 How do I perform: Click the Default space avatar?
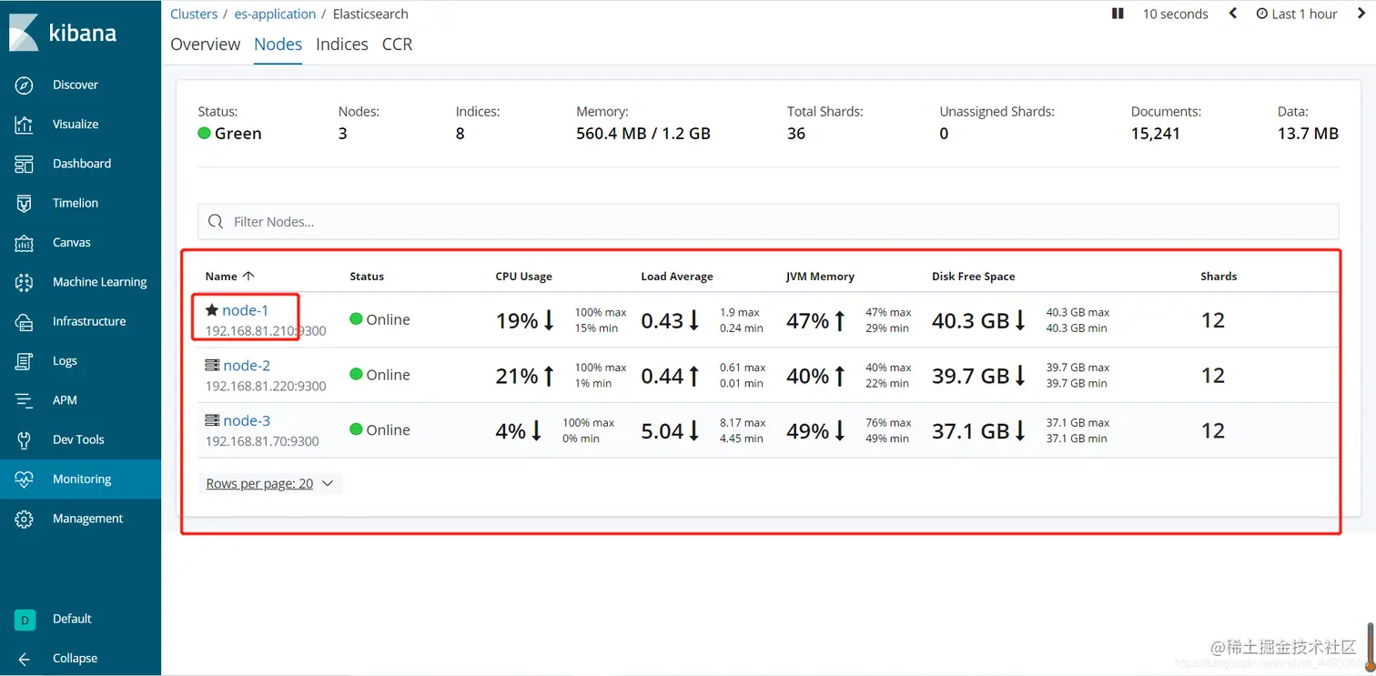pyautogui.click(x=25, y=619)
